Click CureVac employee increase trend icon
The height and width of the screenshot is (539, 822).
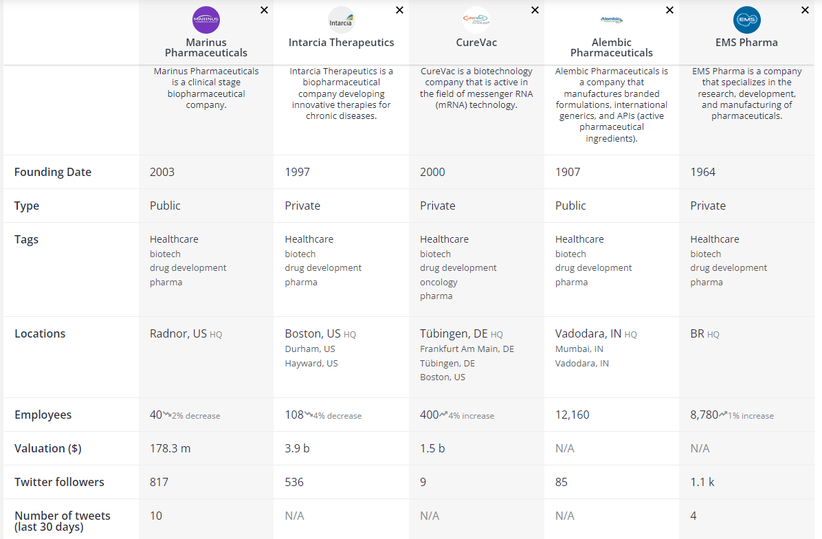(443, 415)
